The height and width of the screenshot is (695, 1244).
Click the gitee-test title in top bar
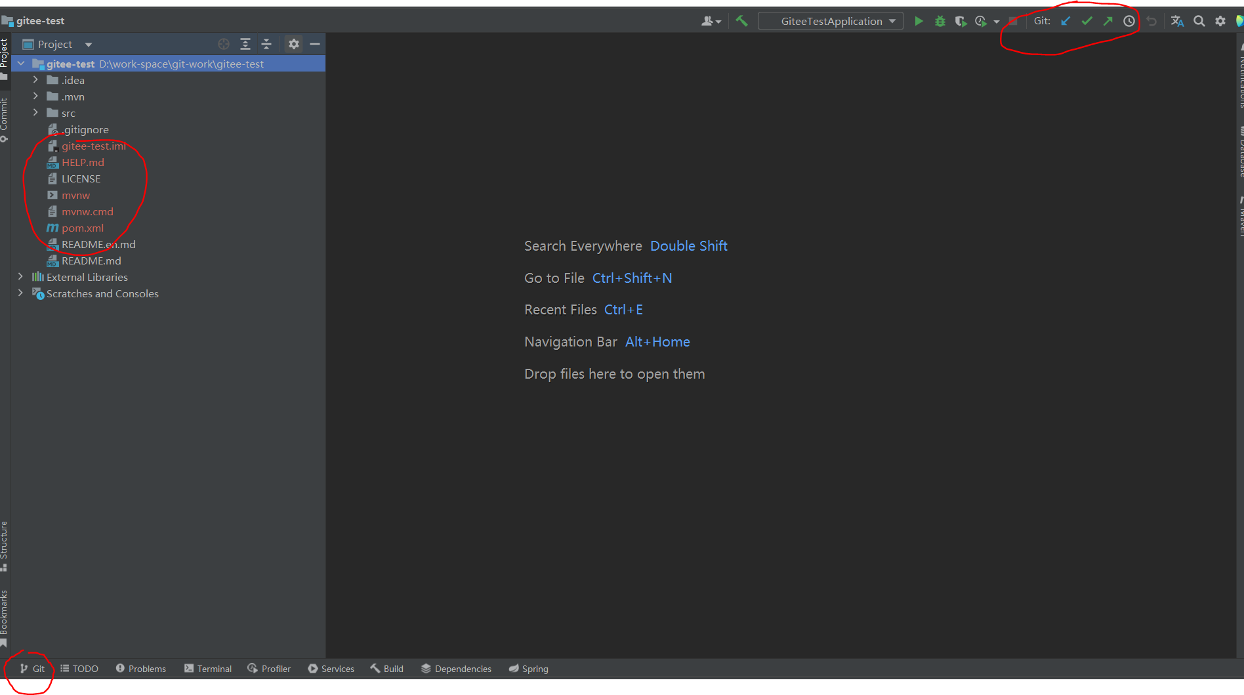click(40, 21)
